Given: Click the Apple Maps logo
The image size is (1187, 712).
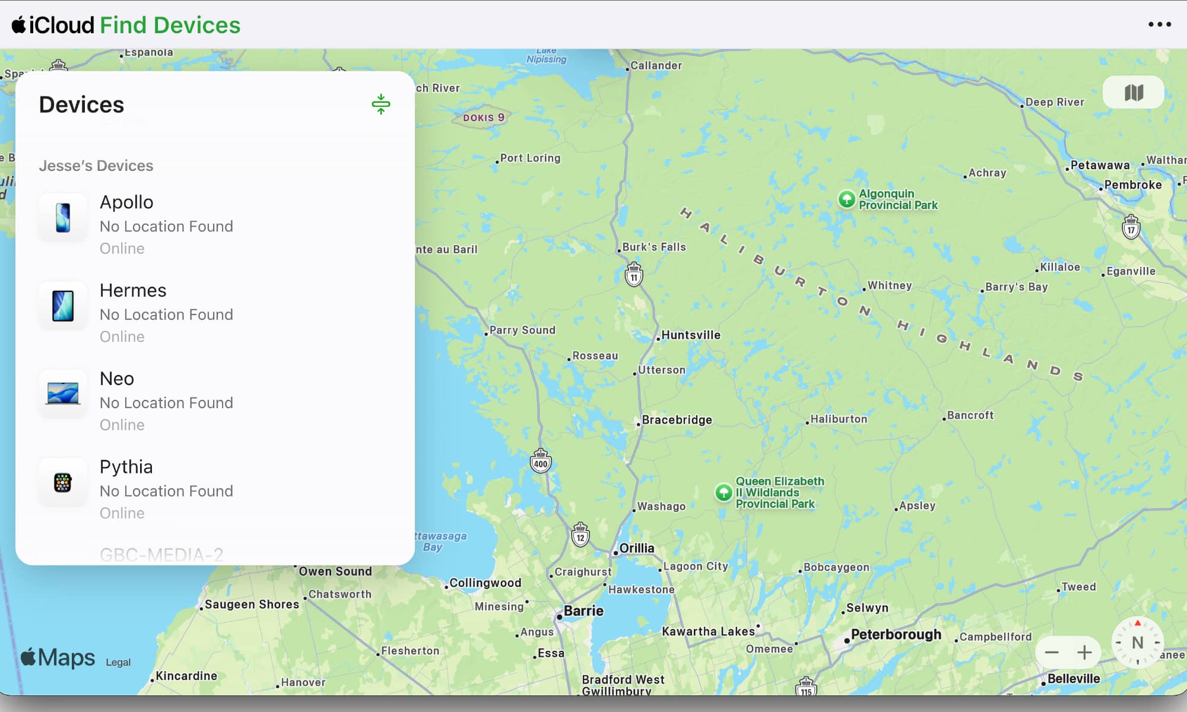Looking at the screenshot, I should coord(58,657).
